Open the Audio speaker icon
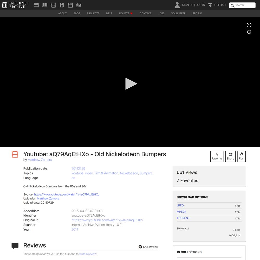 [62, 5]
